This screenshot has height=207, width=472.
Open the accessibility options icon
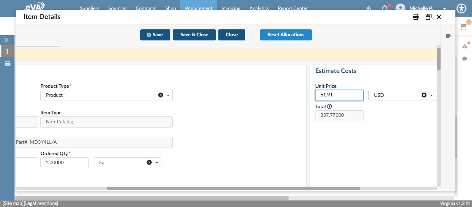461,8
